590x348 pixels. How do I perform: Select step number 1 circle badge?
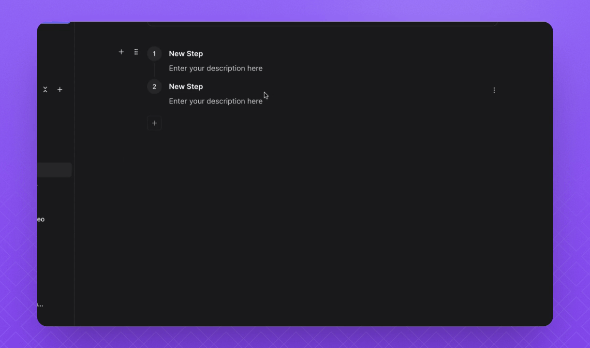(x=154, y=54)
